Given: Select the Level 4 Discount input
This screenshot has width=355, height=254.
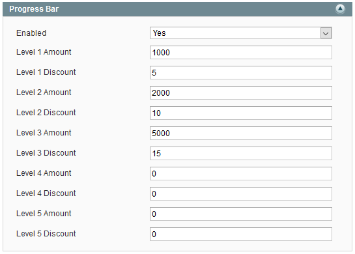Looking at the screenshot, I should coord(241,194).
